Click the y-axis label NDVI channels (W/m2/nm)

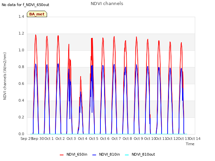pos(5,76)
